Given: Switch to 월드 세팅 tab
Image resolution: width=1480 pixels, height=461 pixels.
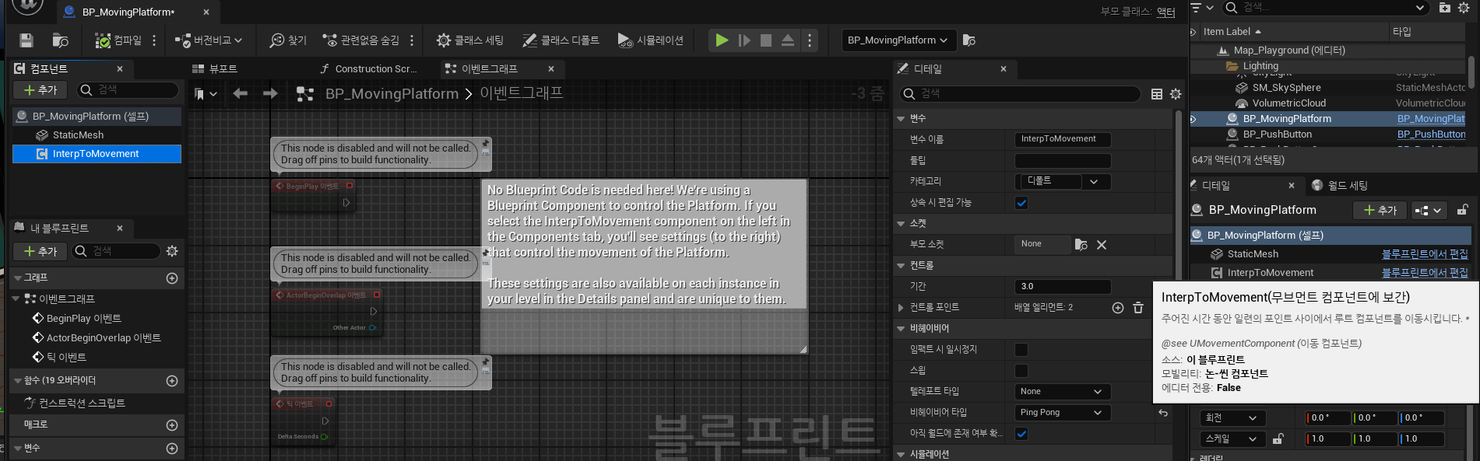Looking at the screenshot, I should click(x=1341, y=186).
